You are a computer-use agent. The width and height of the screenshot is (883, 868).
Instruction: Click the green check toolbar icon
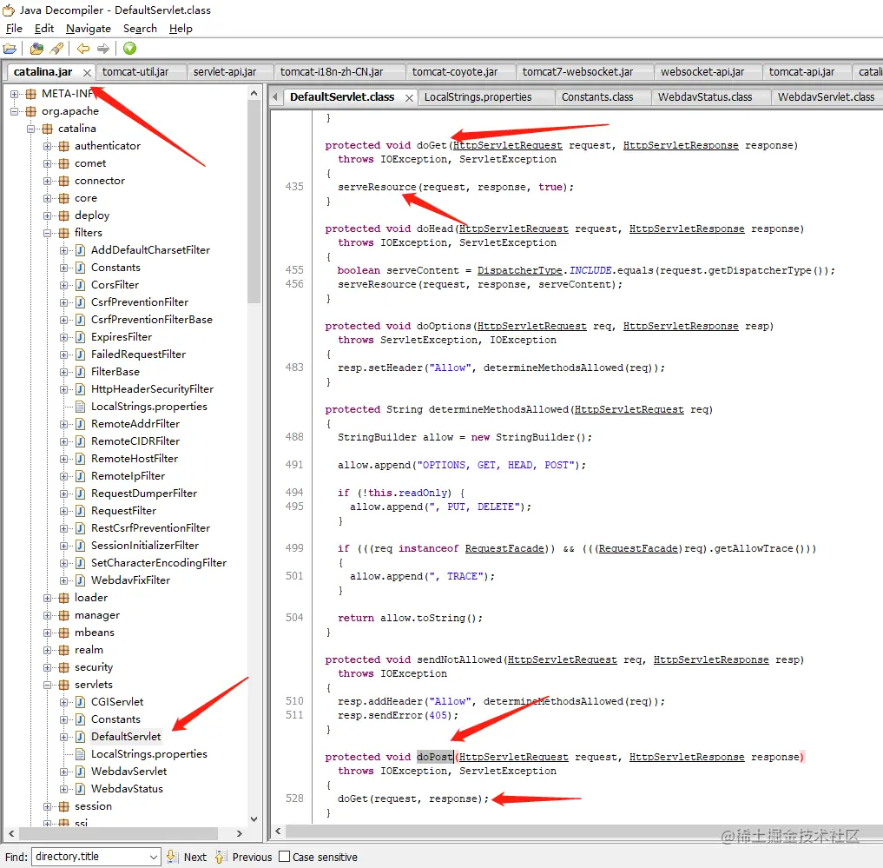coord(129,49)
